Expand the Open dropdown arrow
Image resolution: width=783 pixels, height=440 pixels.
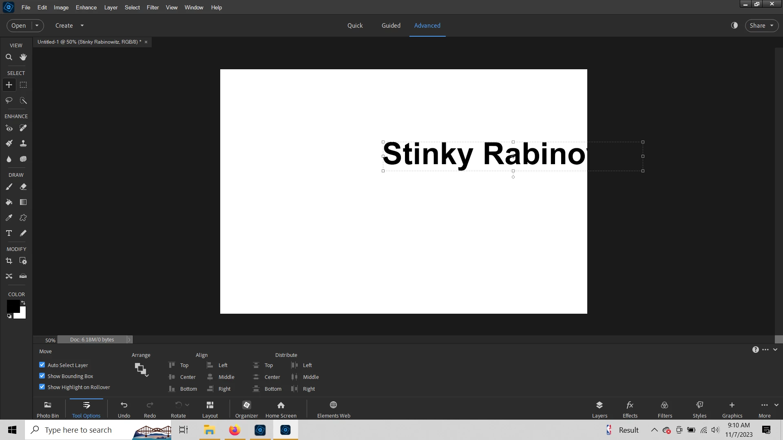37,25
